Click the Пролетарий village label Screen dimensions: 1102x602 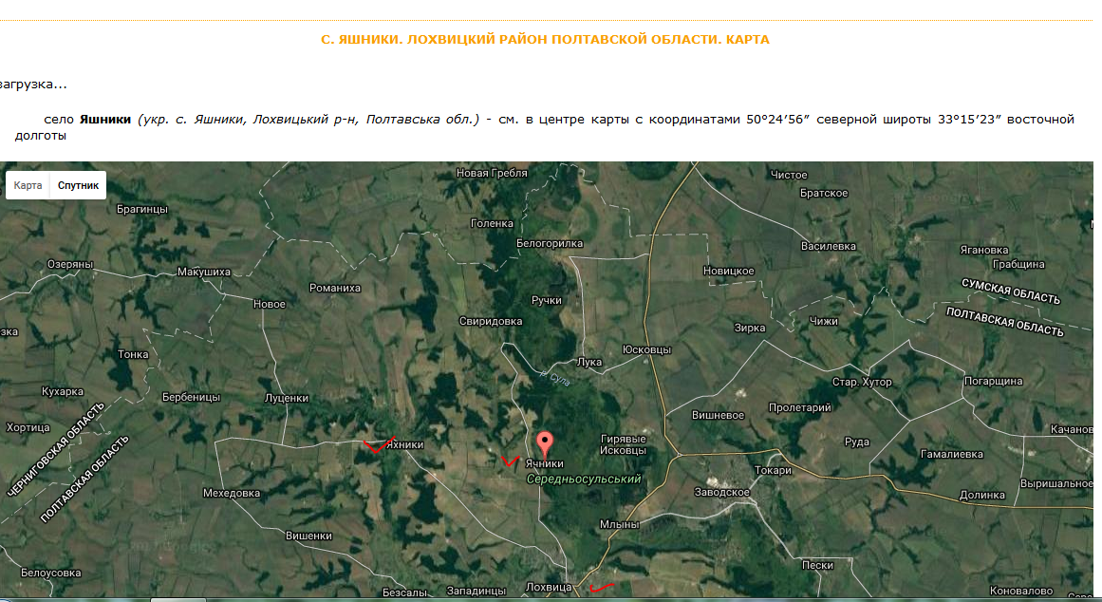point(800,408)
